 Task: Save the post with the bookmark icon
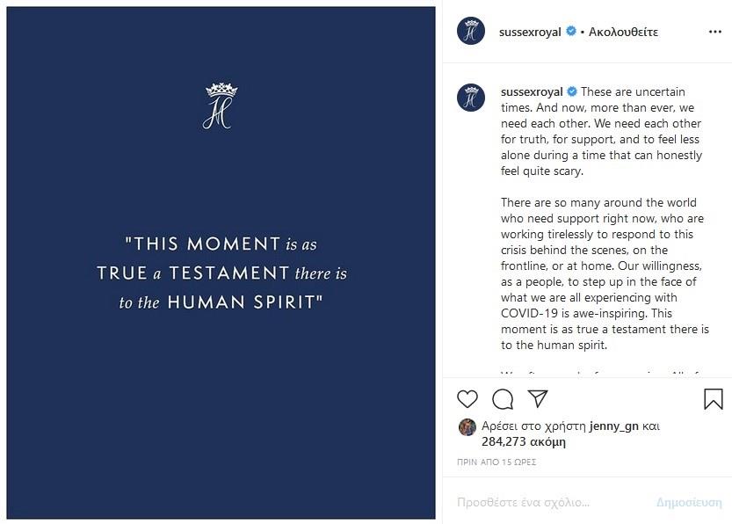click(714, 399)
